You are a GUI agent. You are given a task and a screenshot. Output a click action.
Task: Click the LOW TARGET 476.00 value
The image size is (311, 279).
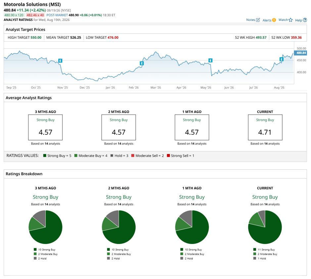pos(113,37)
